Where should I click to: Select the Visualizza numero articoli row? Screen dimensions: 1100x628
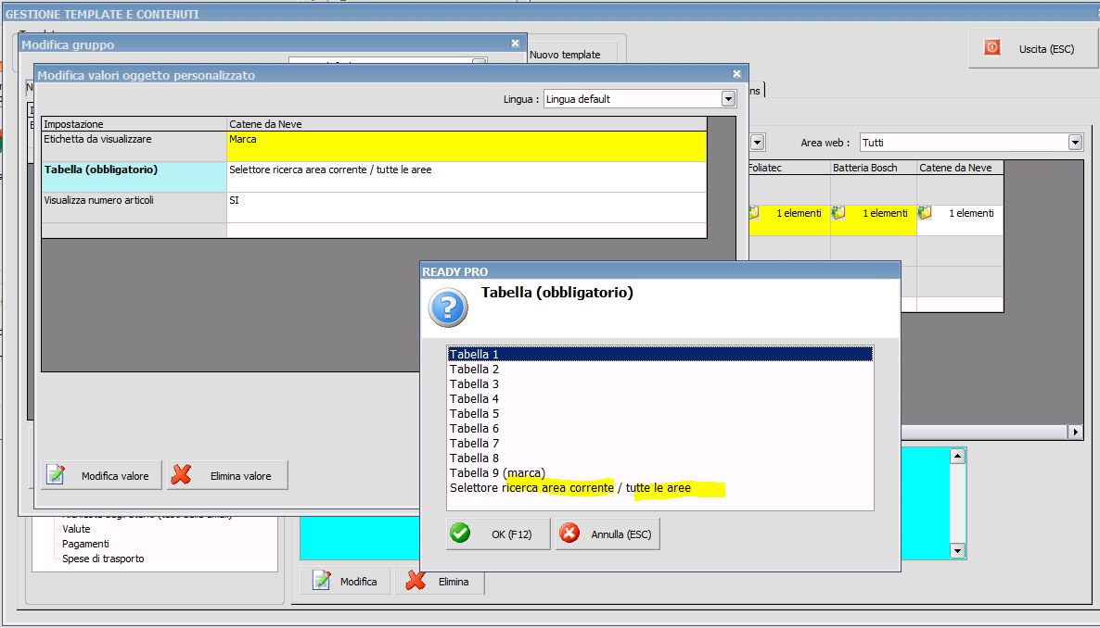click(374, 207)
